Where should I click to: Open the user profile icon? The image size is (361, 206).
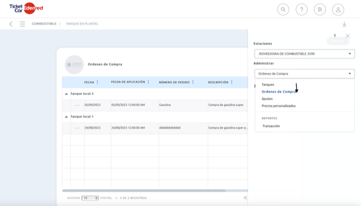pyautogui.click(x=338, y=10)
